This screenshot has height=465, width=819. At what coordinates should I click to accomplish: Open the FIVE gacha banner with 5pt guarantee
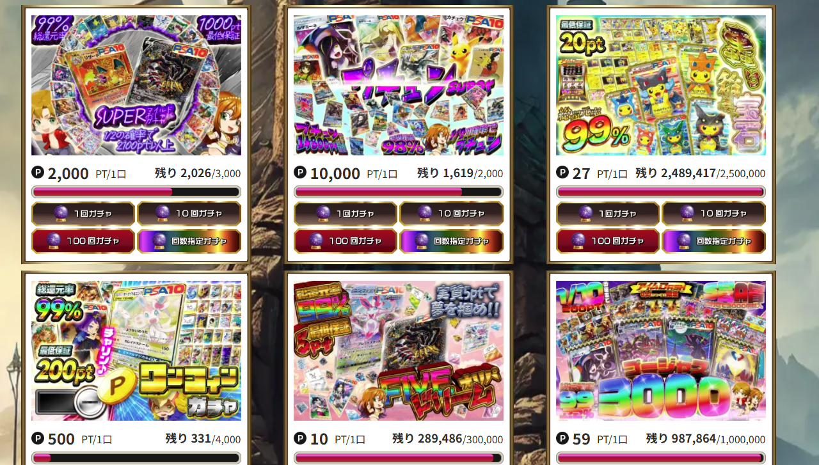pyautogui.click(x=399, y=351)
